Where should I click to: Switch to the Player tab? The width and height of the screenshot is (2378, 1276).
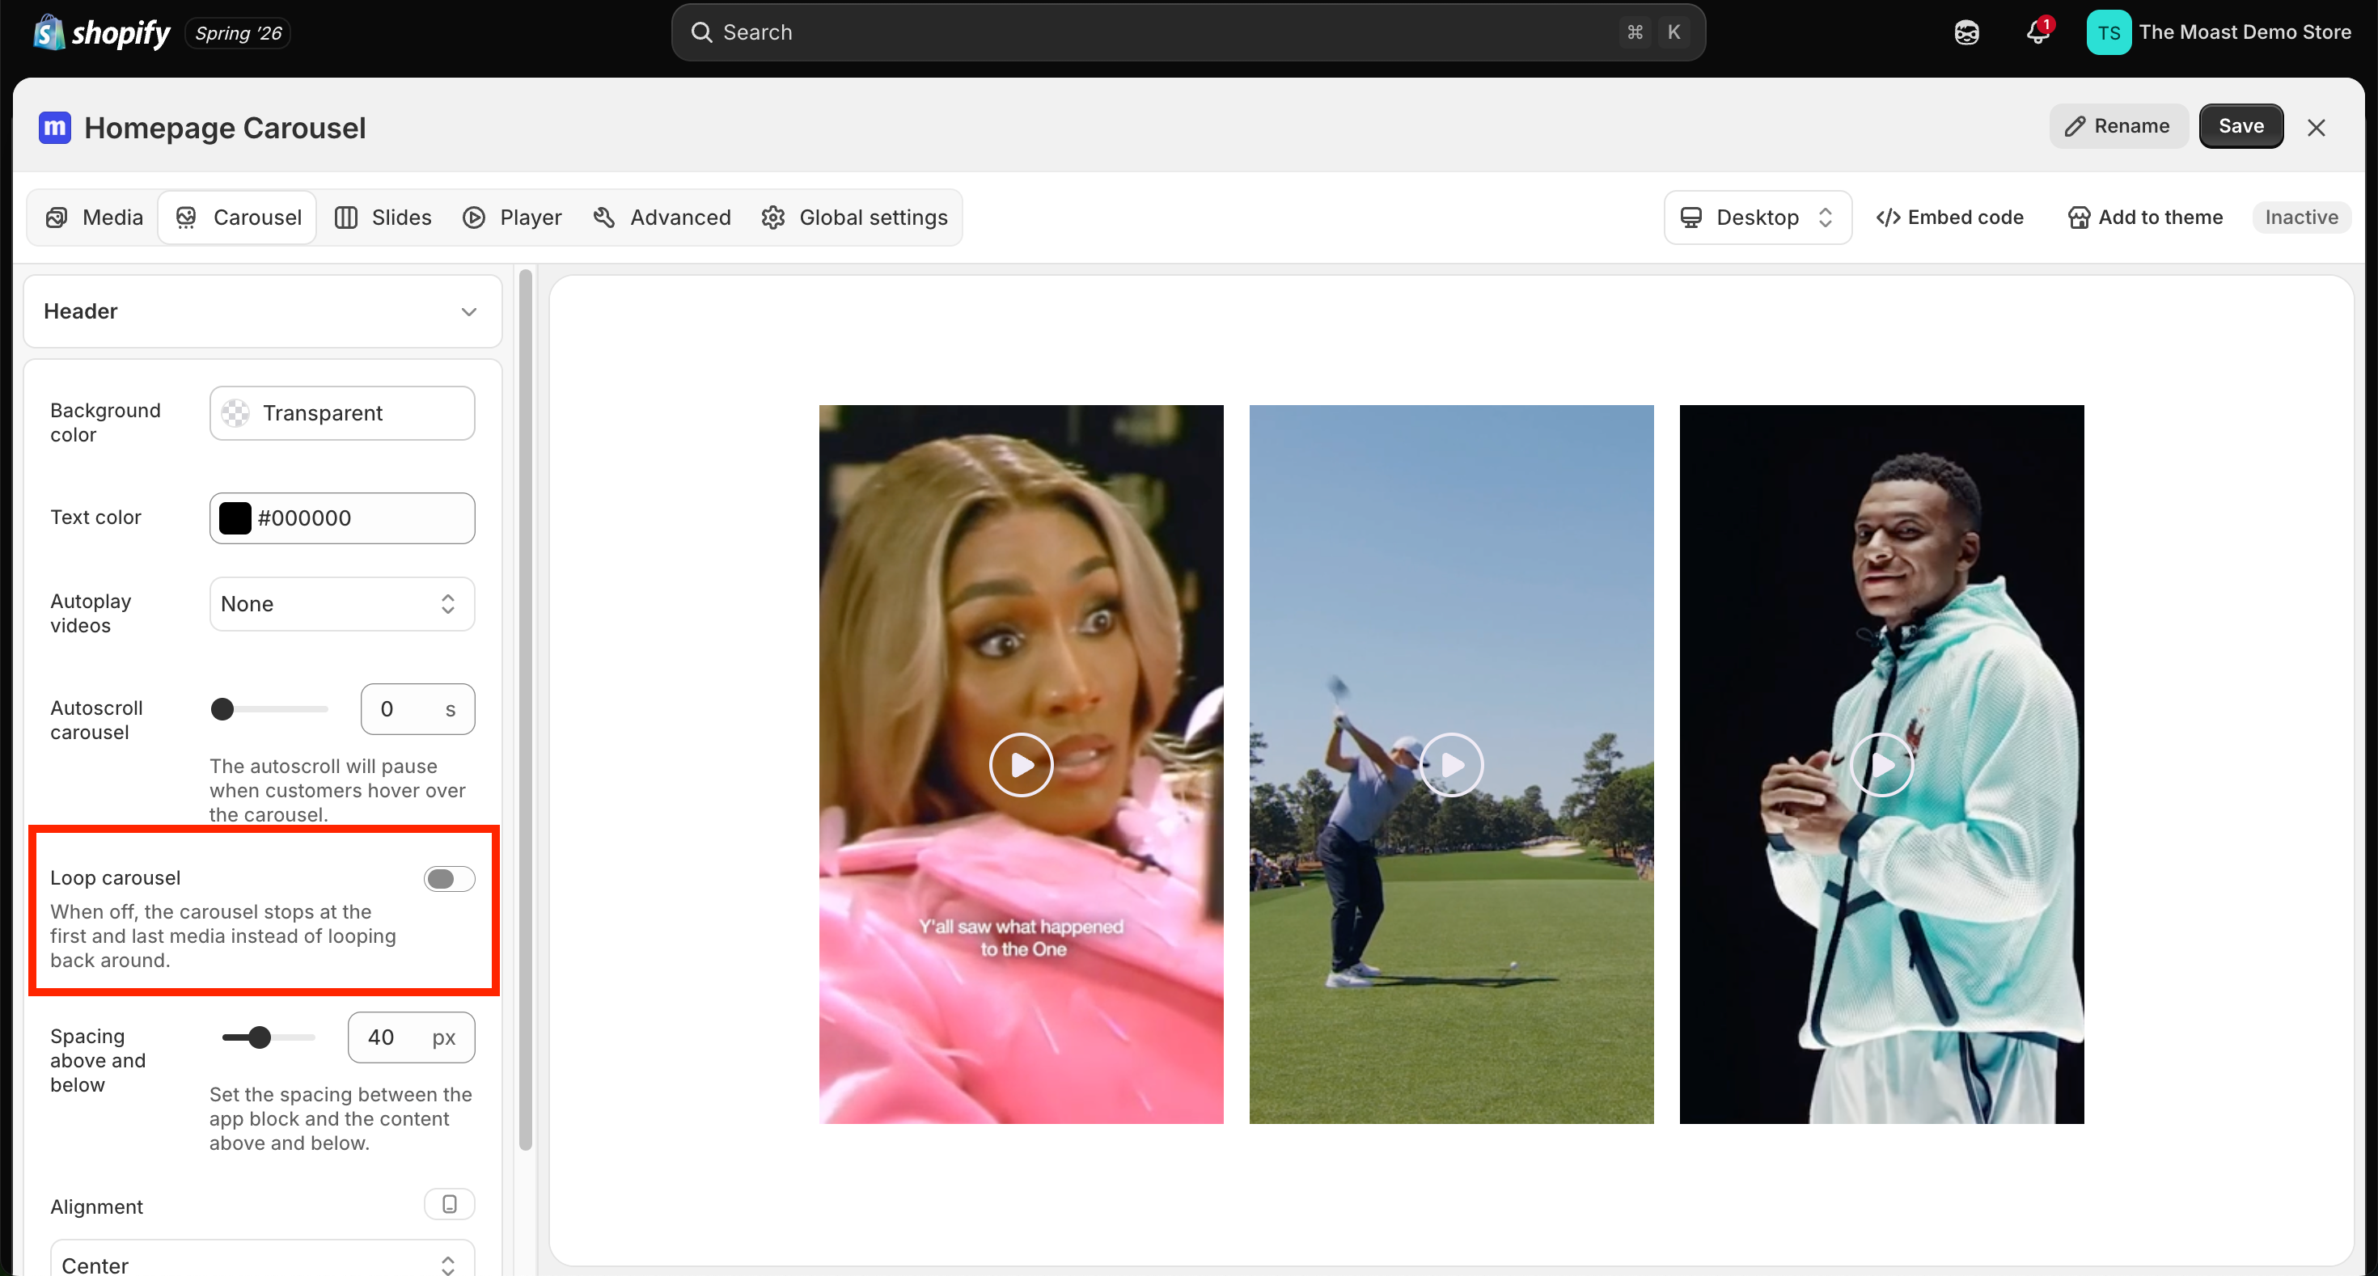(512, 218)
